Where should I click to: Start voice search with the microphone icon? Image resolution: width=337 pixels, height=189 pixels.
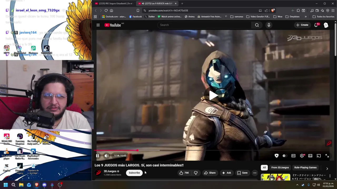tap(269, 25)
